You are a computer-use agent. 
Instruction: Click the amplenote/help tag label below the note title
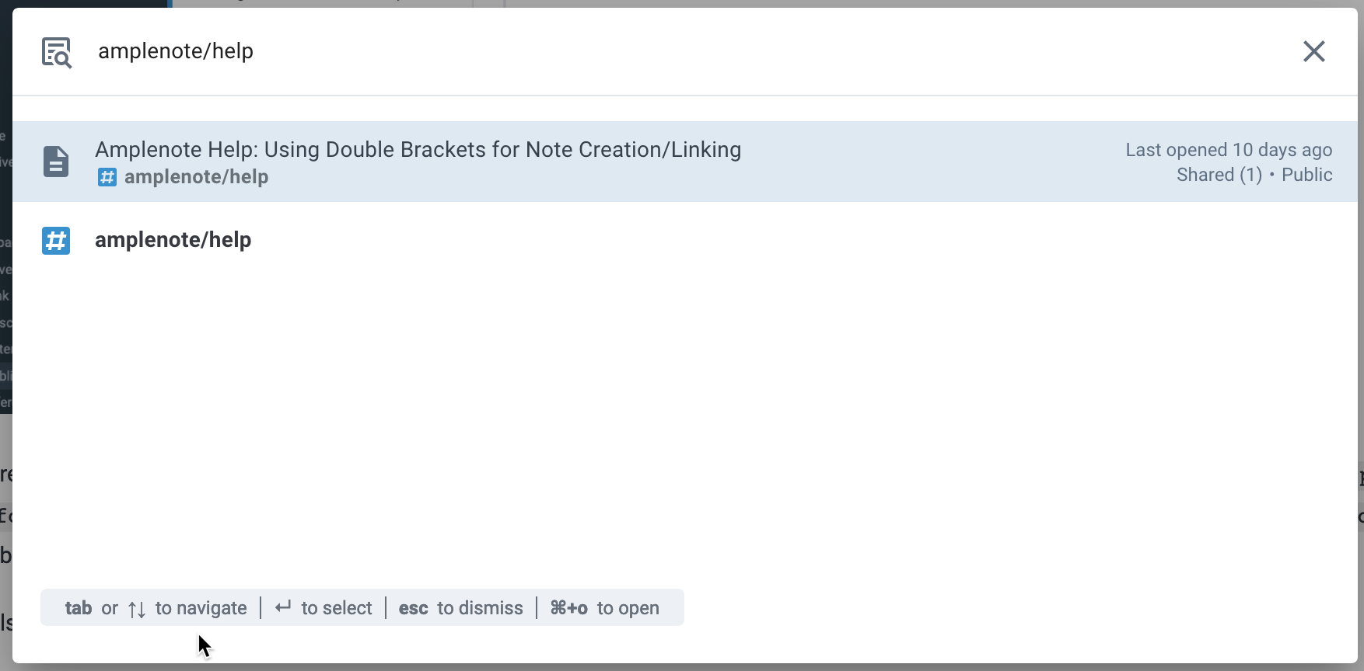point(196,177)
